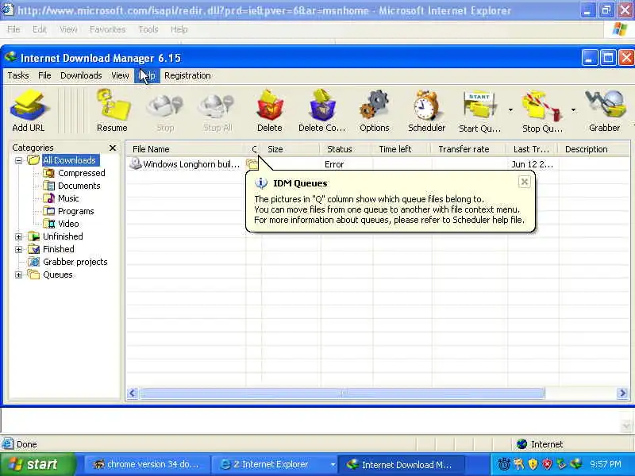Close the Categories panel
Viewport: 635px width, 476px height.
pyautogui.click(x=113, y=148)
